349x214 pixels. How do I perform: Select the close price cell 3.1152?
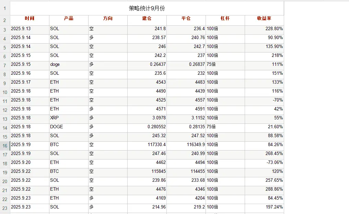tap(186, 119)
